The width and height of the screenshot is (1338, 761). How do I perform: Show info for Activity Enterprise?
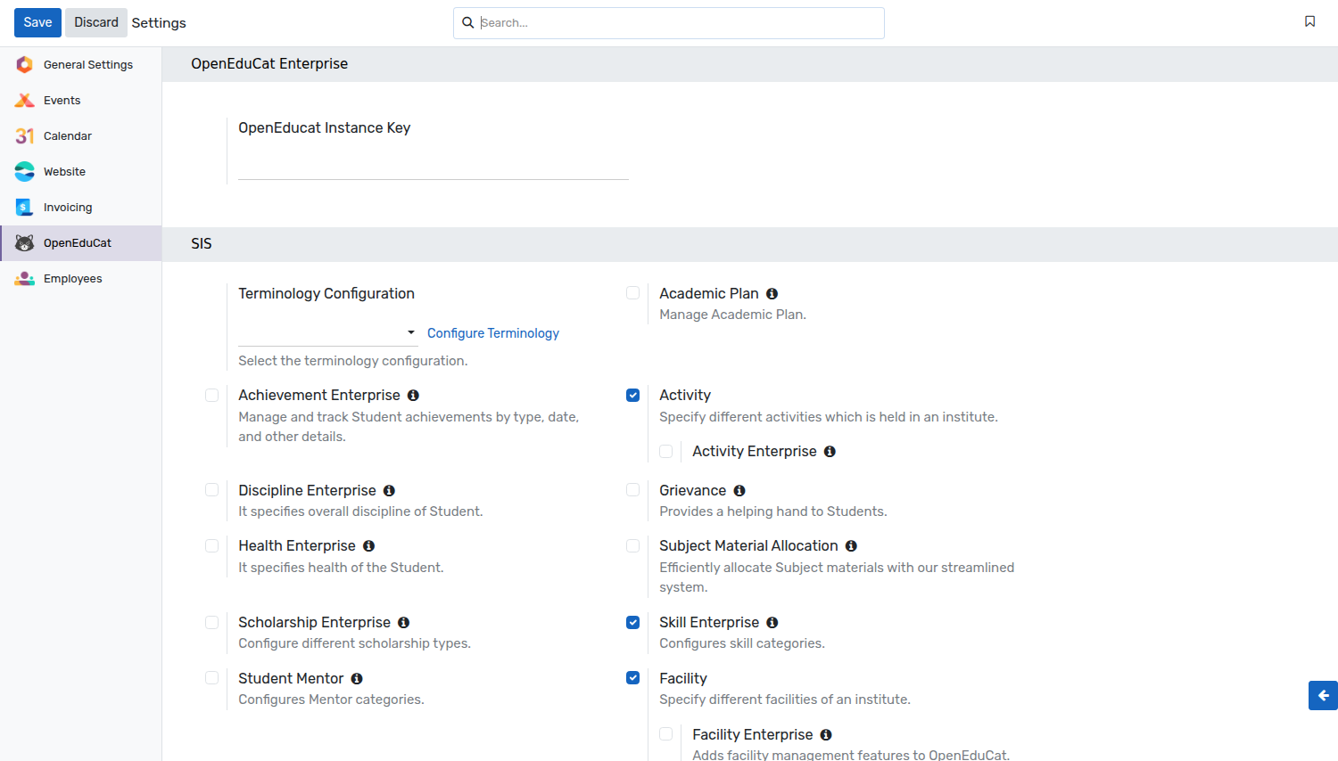(x=830, y=452)
